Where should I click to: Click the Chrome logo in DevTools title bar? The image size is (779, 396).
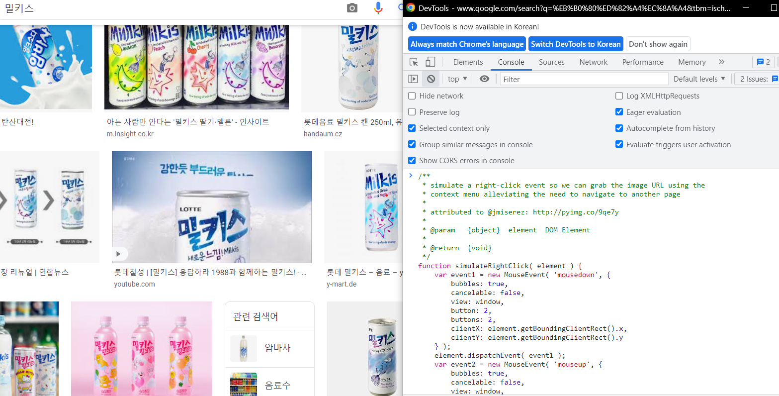411,8
